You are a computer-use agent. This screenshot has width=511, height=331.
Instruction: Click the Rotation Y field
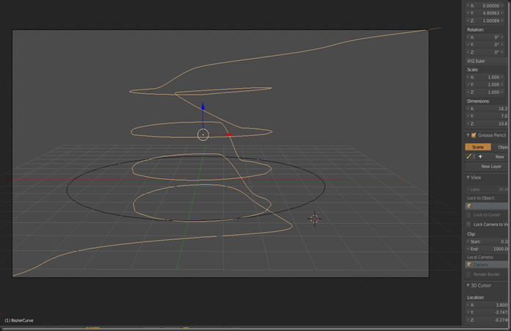pyautogui.click(x=485, y=45)
